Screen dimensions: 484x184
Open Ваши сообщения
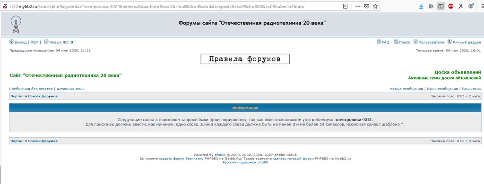(x=442, y=89)
